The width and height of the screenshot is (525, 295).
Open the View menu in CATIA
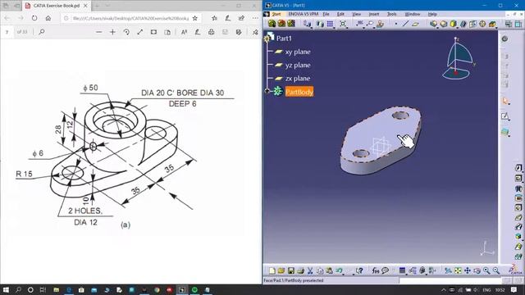pyautogui.click(x=357, y=14)
